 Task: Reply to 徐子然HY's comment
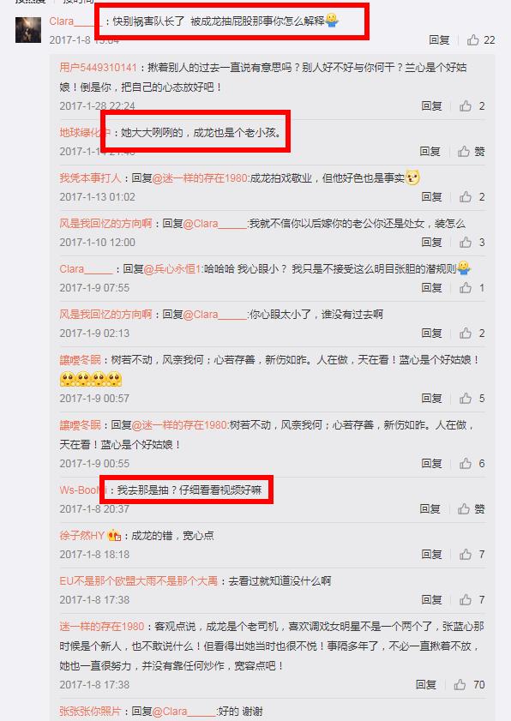pos(431,554)
